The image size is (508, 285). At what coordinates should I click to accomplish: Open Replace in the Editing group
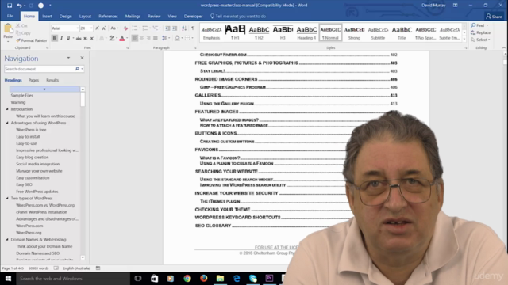pyautogui.click(x=481, y=32)
